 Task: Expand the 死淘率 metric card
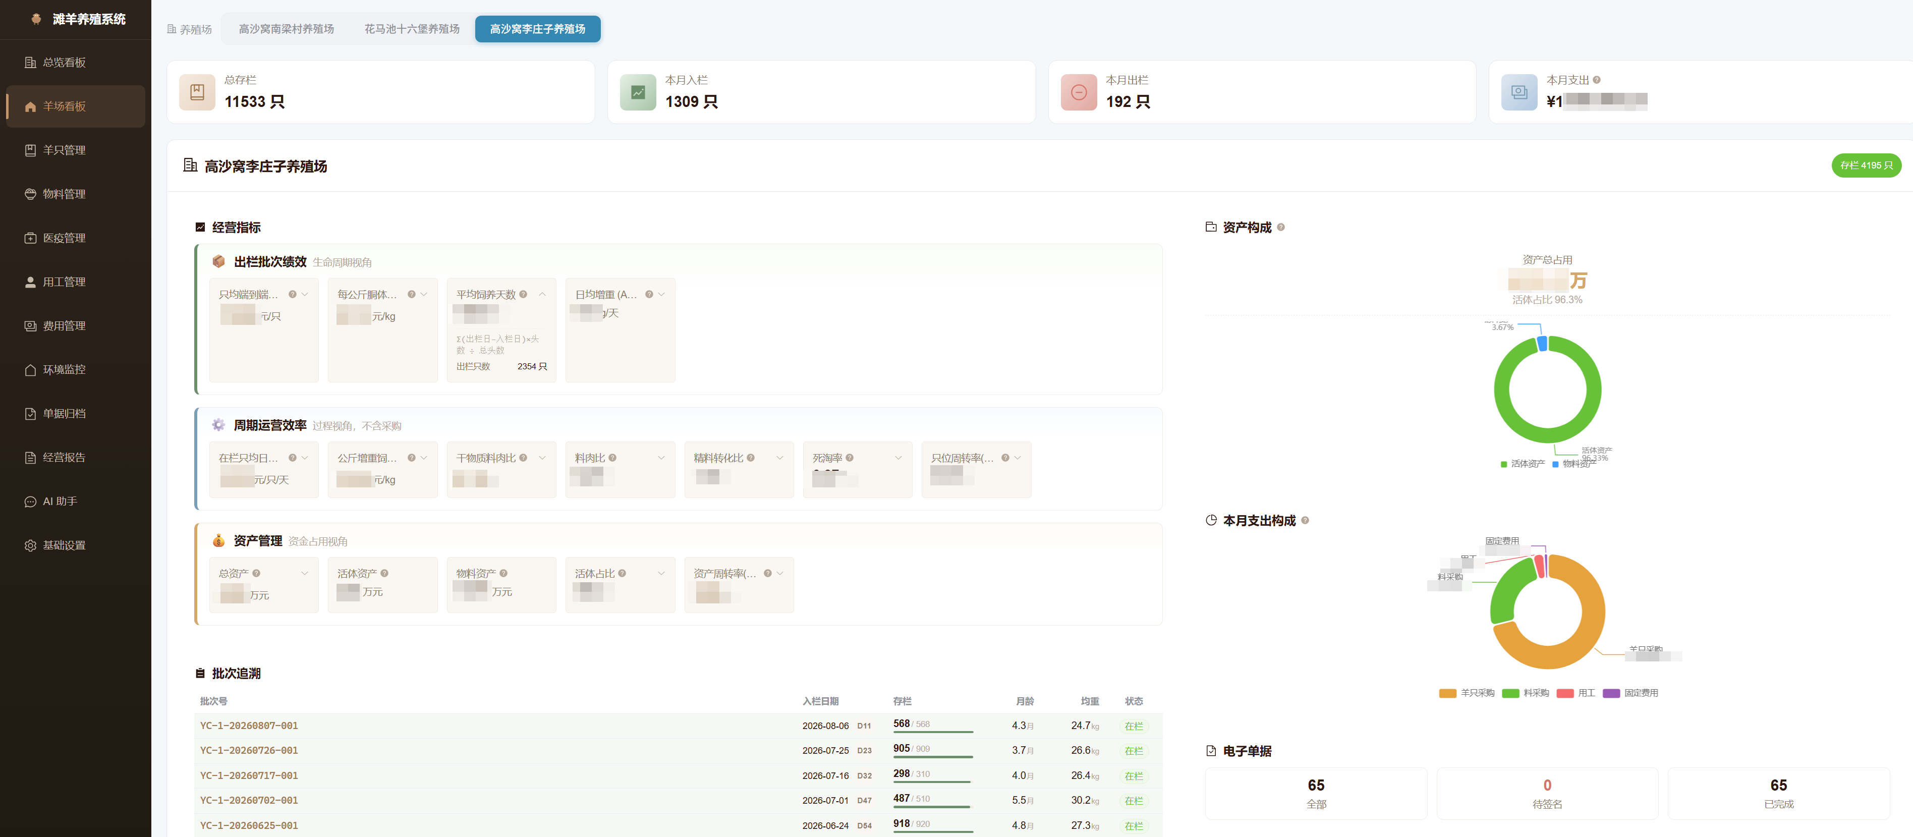coord(898,458)
